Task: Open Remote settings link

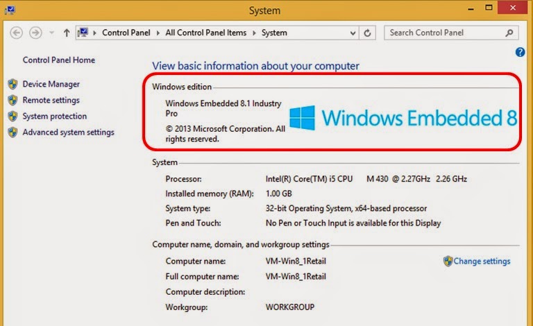Action: click(51, 100)
